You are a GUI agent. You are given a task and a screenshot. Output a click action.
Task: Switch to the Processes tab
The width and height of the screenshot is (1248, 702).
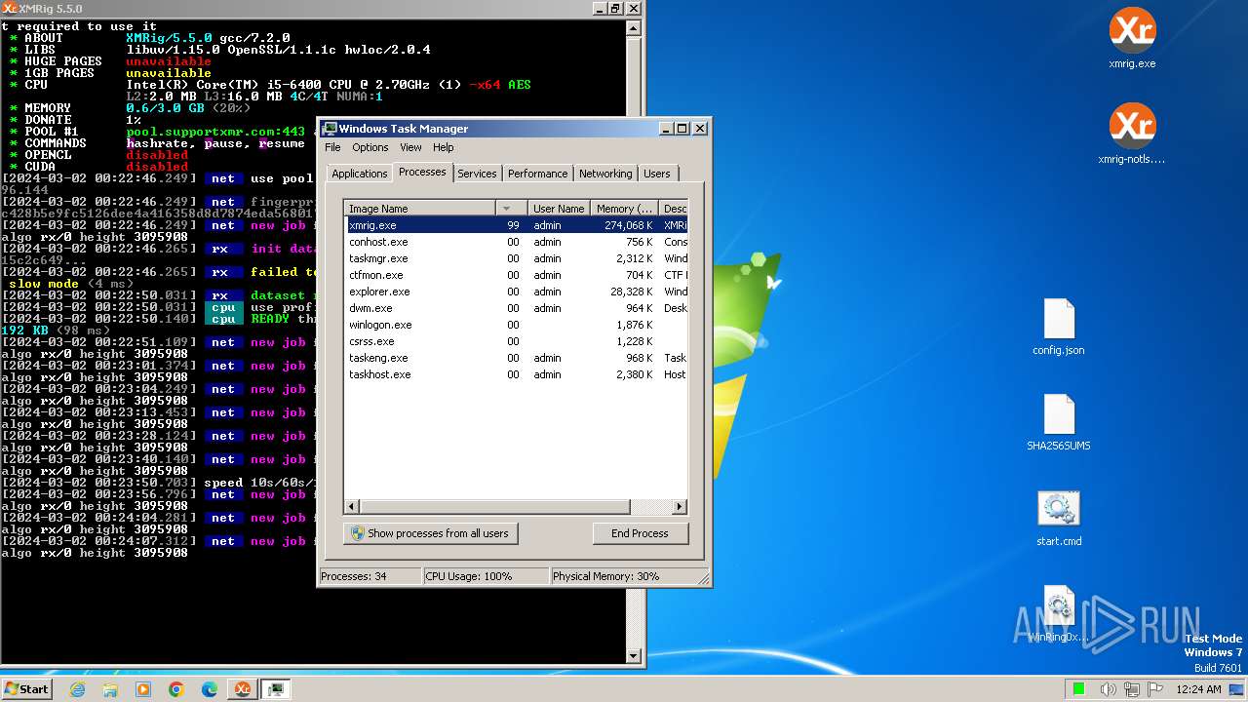tap(422, 172)
